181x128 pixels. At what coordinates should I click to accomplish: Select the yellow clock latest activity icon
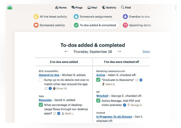click(x=36, y=16)
